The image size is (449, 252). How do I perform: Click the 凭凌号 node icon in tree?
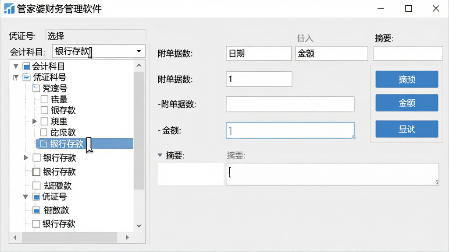point(36,88)
